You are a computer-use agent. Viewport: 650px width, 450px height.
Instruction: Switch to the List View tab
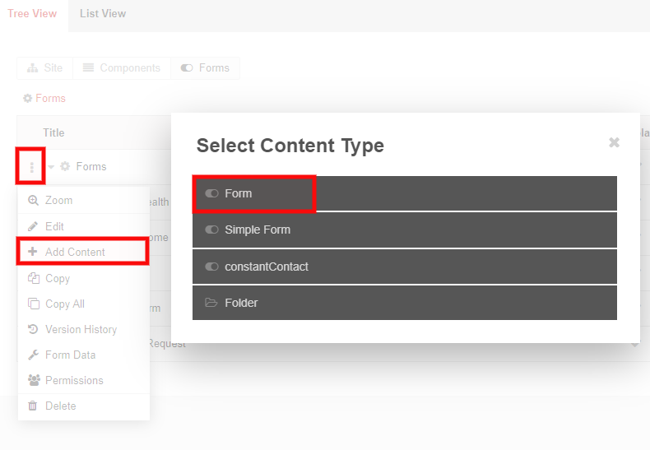tap(103, 14)
